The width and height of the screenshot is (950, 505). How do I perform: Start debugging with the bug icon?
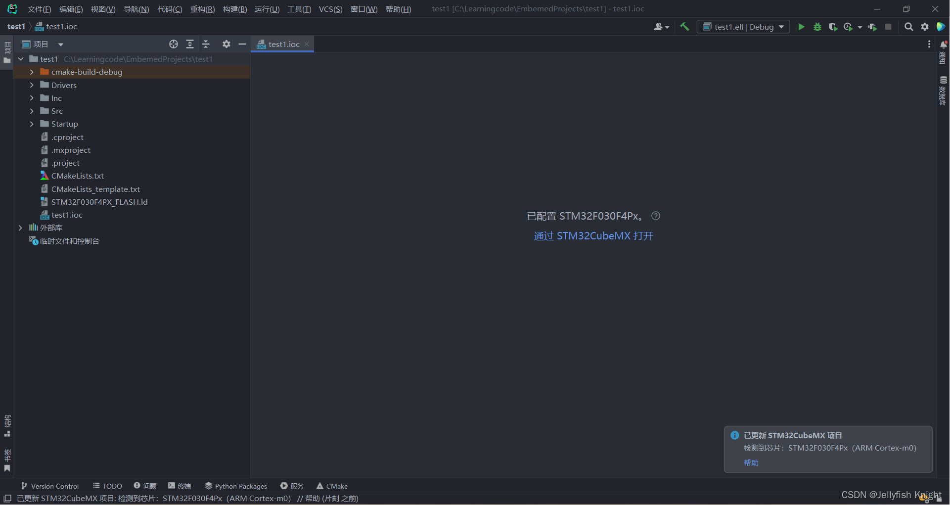tap(817, 27)
